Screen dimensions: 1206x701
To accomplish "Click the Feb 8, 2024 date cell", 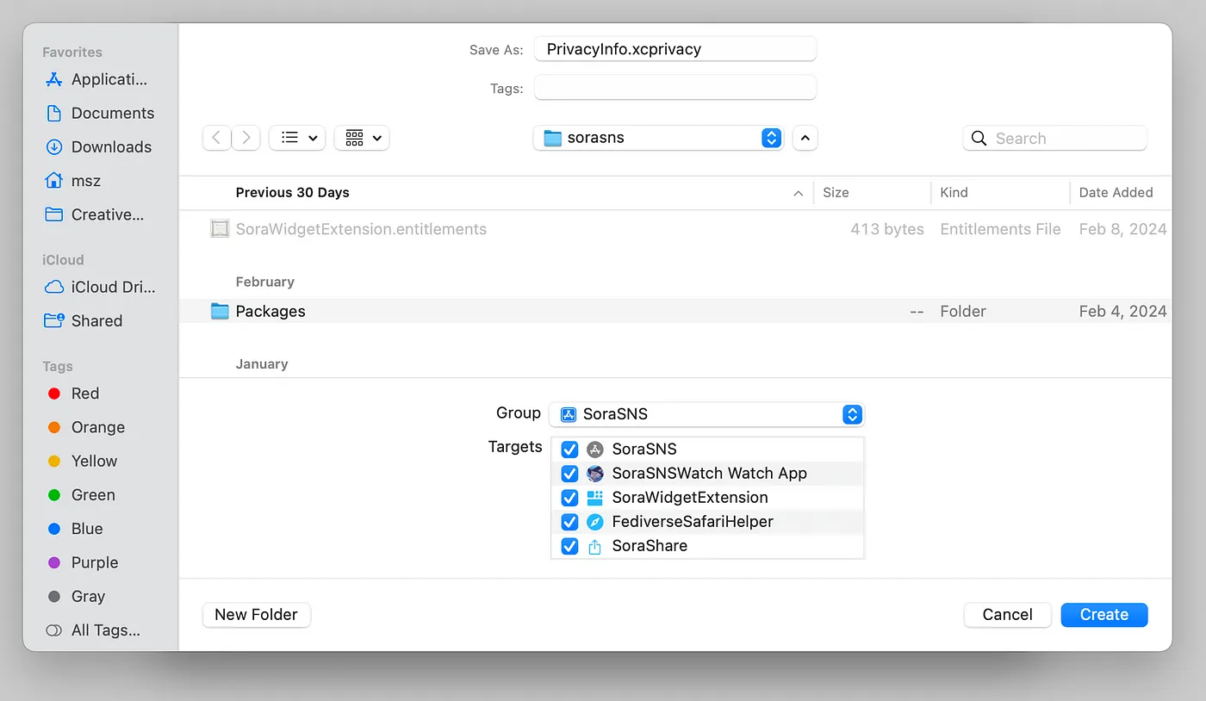I will point(1122,229).
